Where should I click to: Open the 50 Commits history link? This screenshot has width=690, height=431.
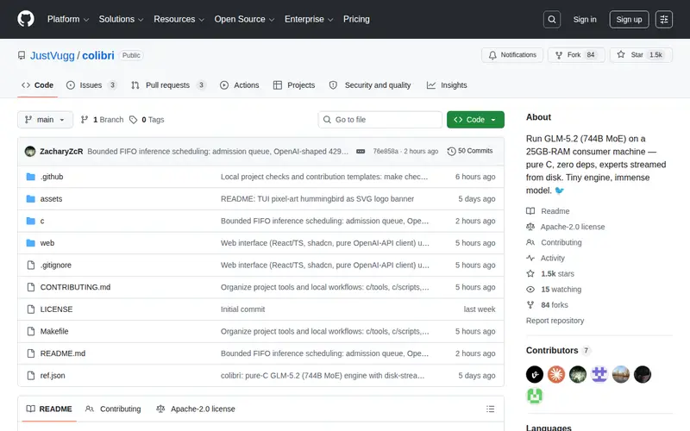click(470, 151)
